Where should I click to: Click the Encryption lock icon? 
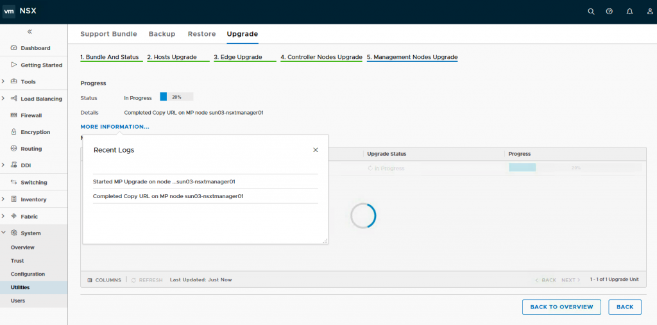pyautogui.click(x=13, y=132)
